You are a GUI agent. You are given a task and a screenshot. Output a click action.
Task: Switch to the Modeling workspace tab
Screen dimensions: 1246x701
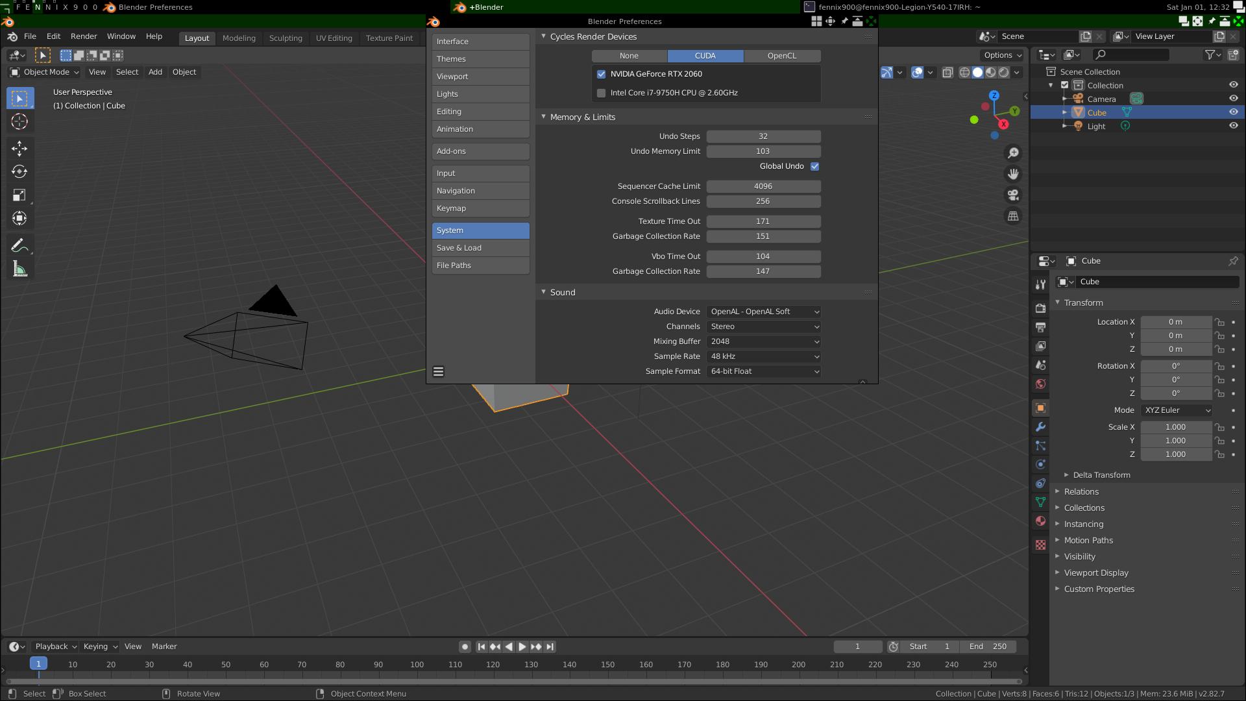pos(239,38)
